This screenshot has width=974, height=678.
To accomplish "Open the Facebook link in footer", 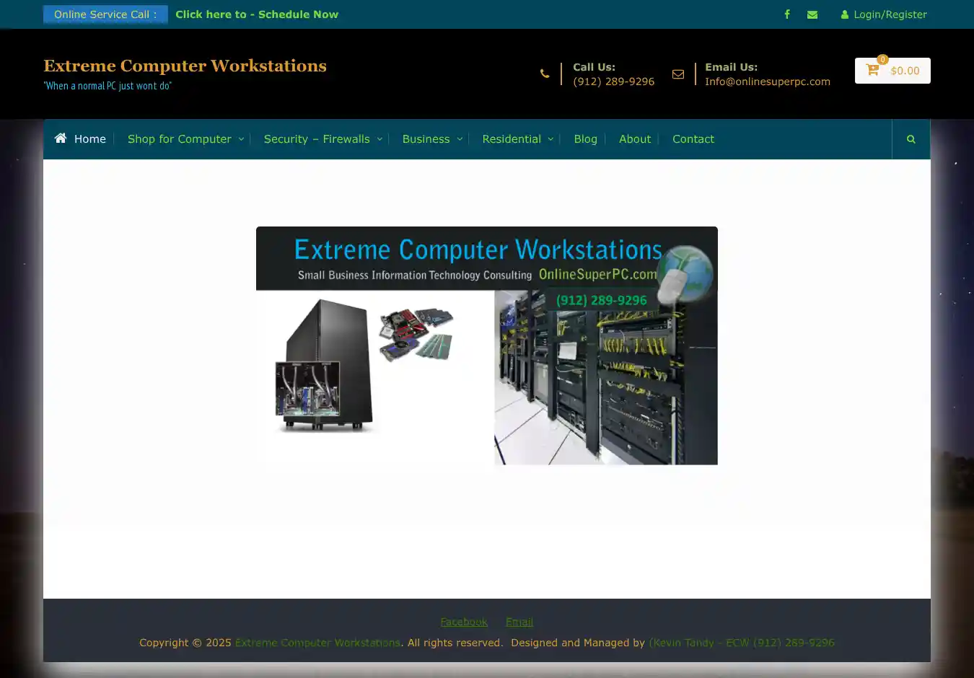I will pos(464,622).
